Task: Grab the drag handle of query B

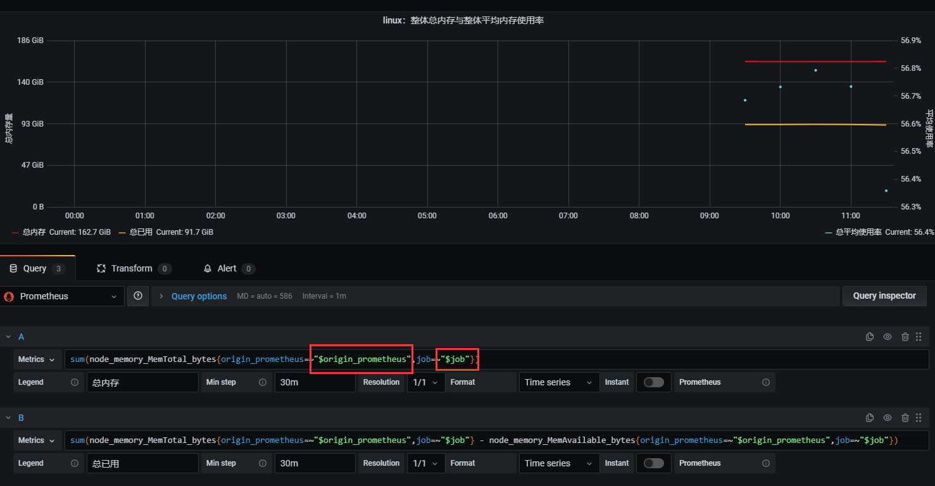Action: tap(919, 418)
